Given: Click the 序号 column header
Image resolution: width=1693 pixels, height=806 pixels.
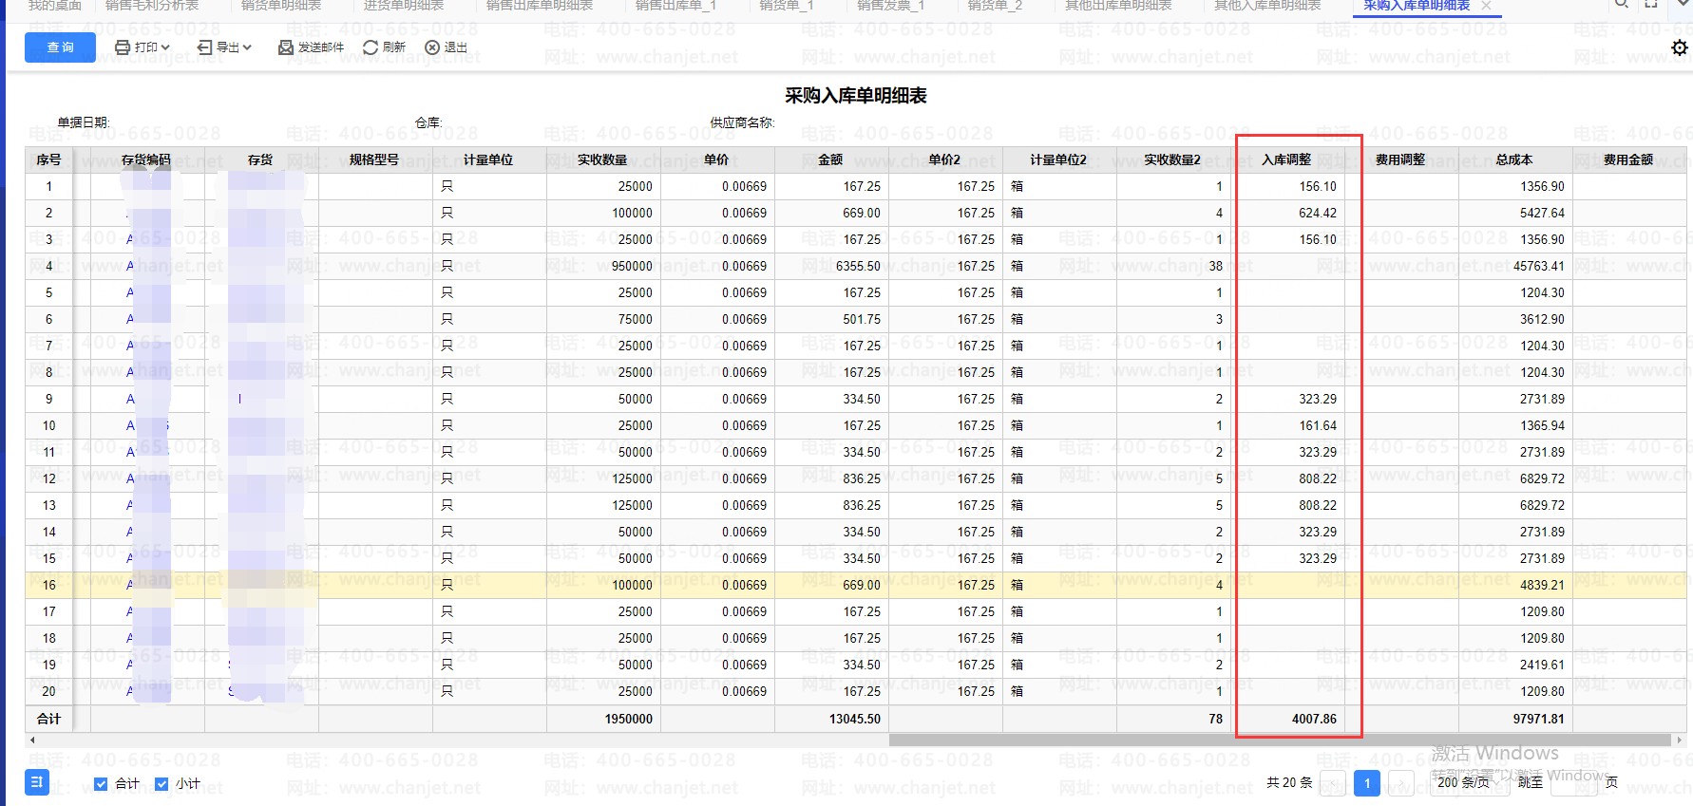Looking at the screenshot, I should point(48,159).
